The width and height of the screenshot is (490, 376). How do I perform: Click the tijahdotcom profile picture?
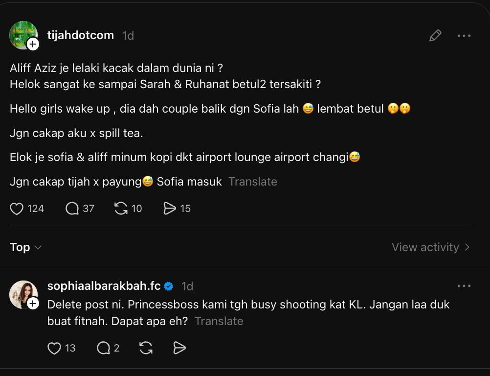pos(22,34)
